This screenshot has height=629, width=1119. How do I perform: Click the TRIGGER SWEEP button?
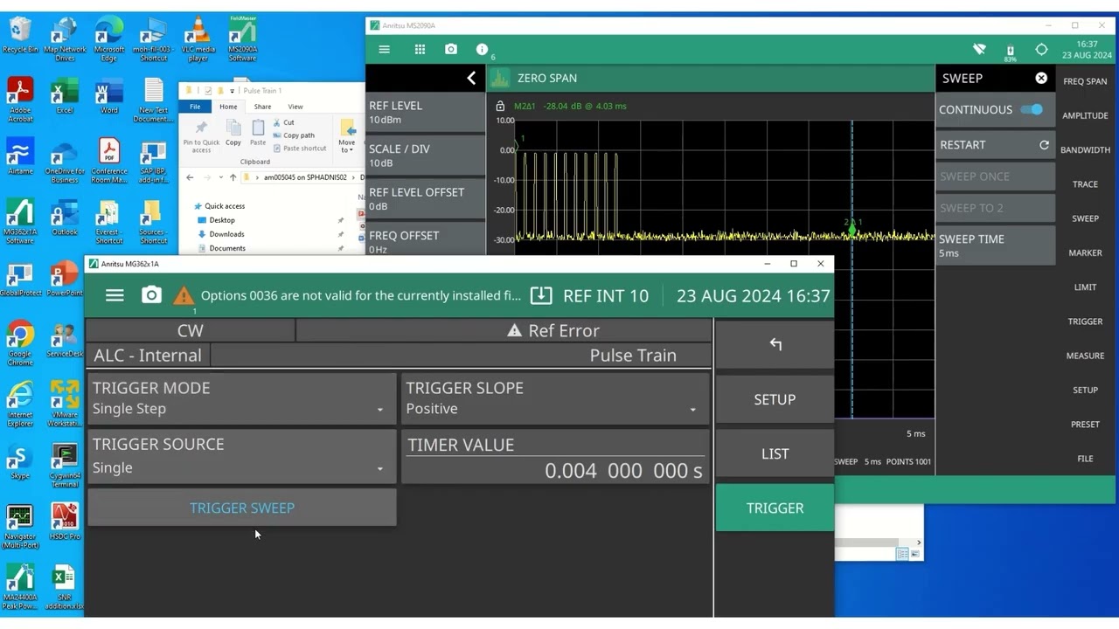(x=242, y=508)
